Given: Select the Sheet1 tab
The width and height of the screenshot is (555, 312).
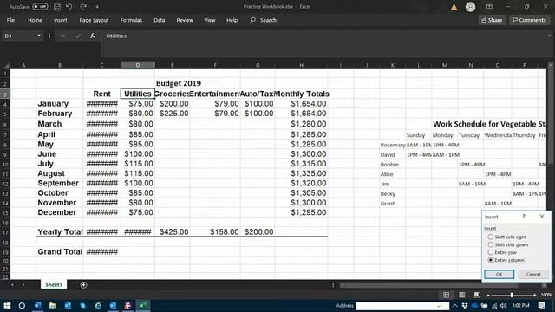Looking at the screenshot, I should (54, 285).
